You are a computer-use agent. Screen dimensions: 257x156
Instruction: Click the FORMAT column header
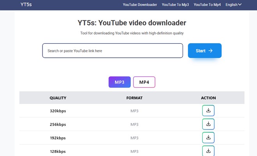[135, 98]
